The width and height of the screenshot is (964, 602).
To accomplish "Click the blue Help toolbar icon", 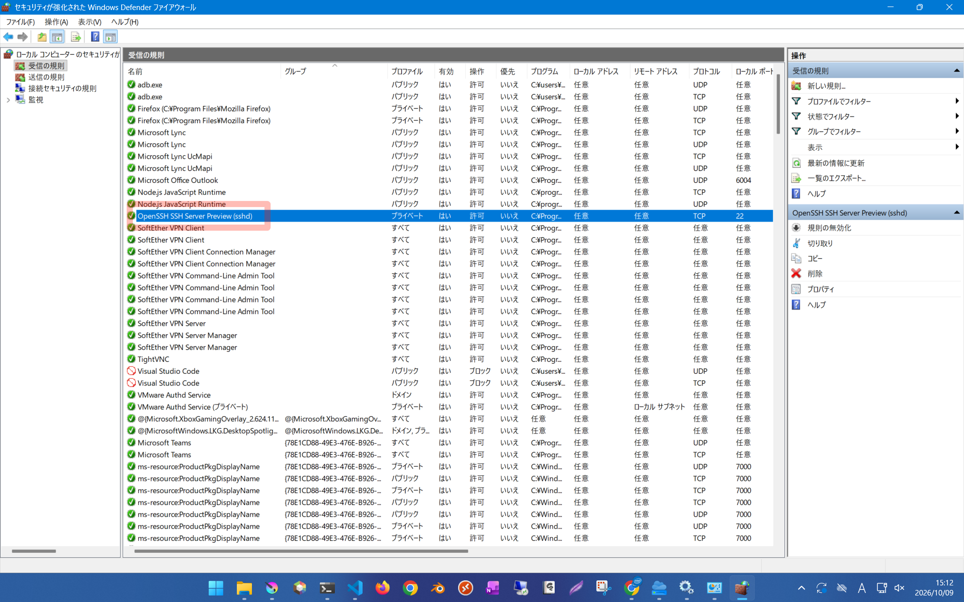I will pyautogui.click(x=95, y=37).
